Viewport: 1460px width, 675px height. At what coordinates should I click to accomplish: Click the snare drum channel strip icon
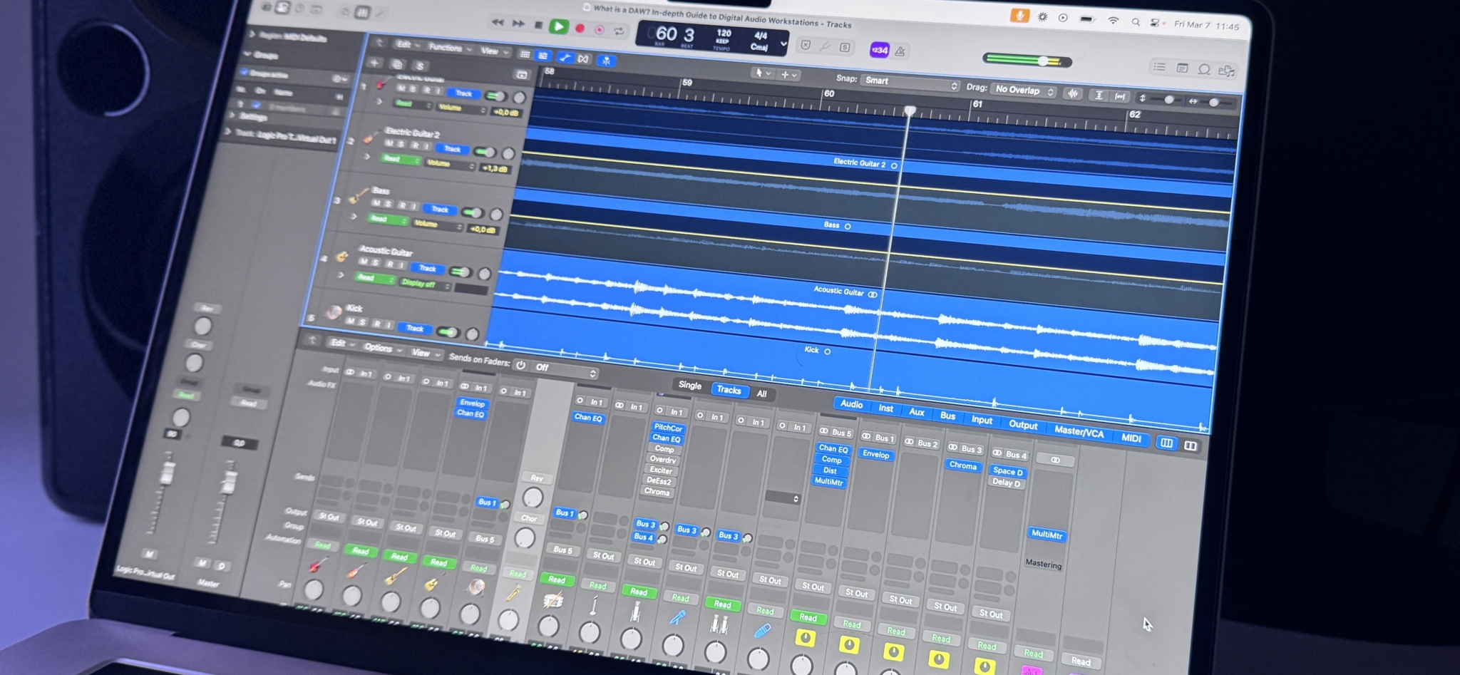pos(552,601)
